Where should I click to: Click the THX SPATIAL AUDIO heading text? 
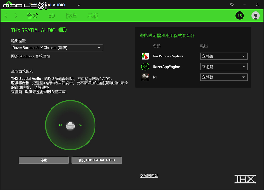click(x=33, y=30)
